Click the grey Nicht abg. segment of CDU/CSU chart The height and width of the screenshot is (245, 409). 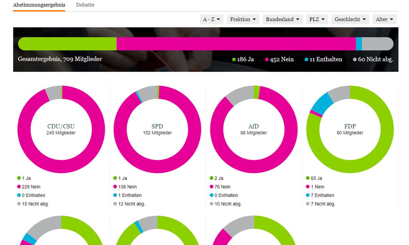[x=54, y=93]
